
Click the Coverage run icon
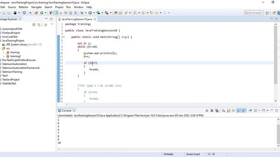[x=98, y=13]
